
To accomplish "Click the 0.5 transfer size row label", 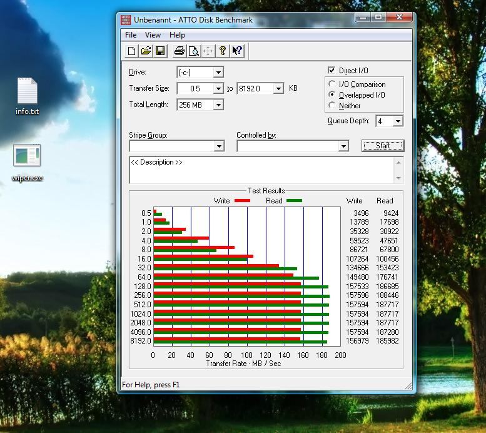I will point(146,213).
